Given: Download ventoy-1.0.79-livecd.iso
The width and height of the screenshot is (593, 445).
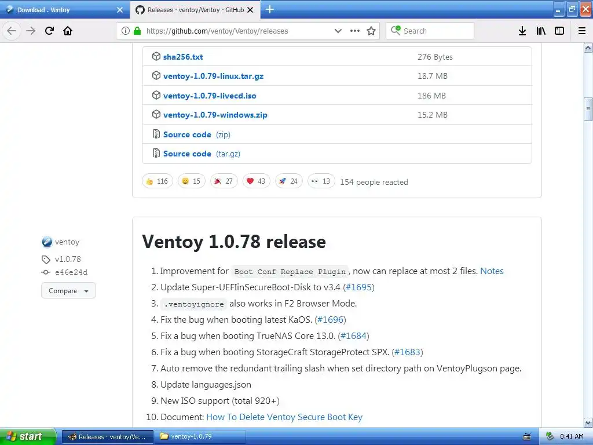Looking at the screenshot, I should 210,96.
